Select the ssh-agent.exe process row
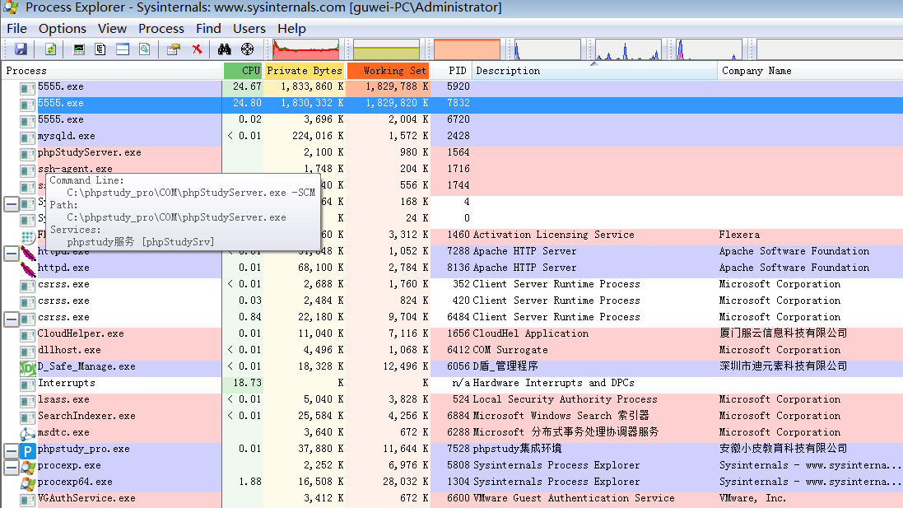 [x=451, y=169]
